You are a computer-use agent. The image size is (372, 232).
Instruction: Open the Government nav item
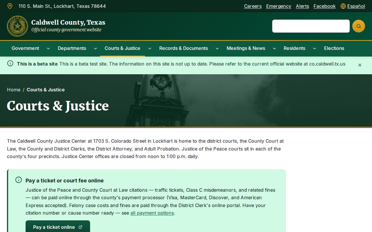[25, 48]
